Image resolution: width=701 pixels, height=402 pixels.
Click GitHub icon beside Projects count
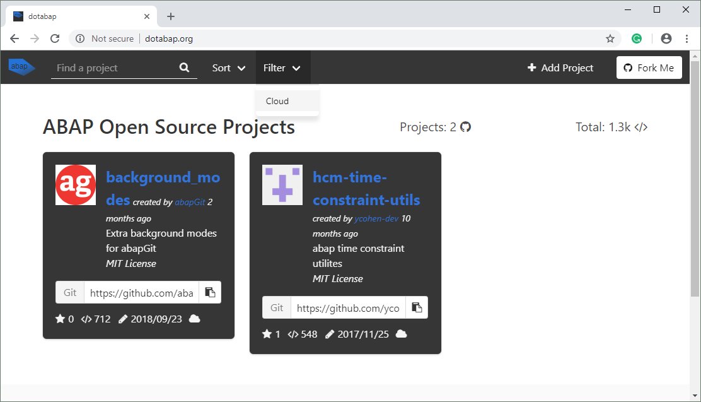point(465,127)
